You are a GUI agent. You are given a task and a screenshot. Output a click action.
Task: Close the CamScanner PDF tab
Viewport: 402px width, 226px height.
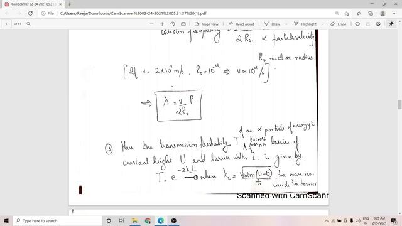tap(60, 4)
